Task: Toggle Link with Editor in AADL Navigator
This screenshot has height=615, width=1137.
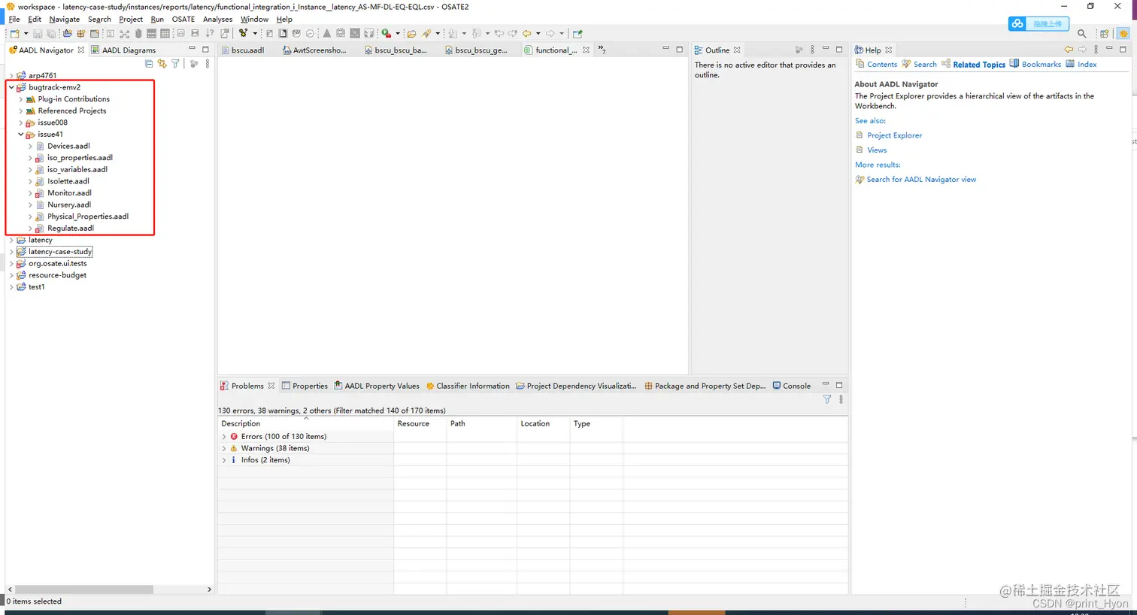Action: coord(162,64)
